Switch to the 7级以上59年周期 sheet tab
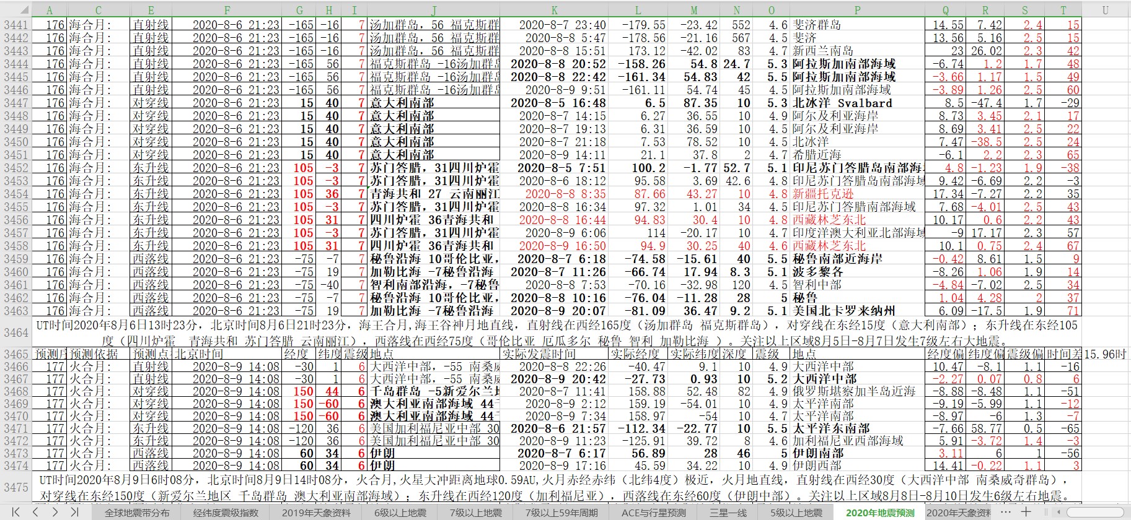The width and height of the screenshot is (1131, 520). tap(561, 513)
